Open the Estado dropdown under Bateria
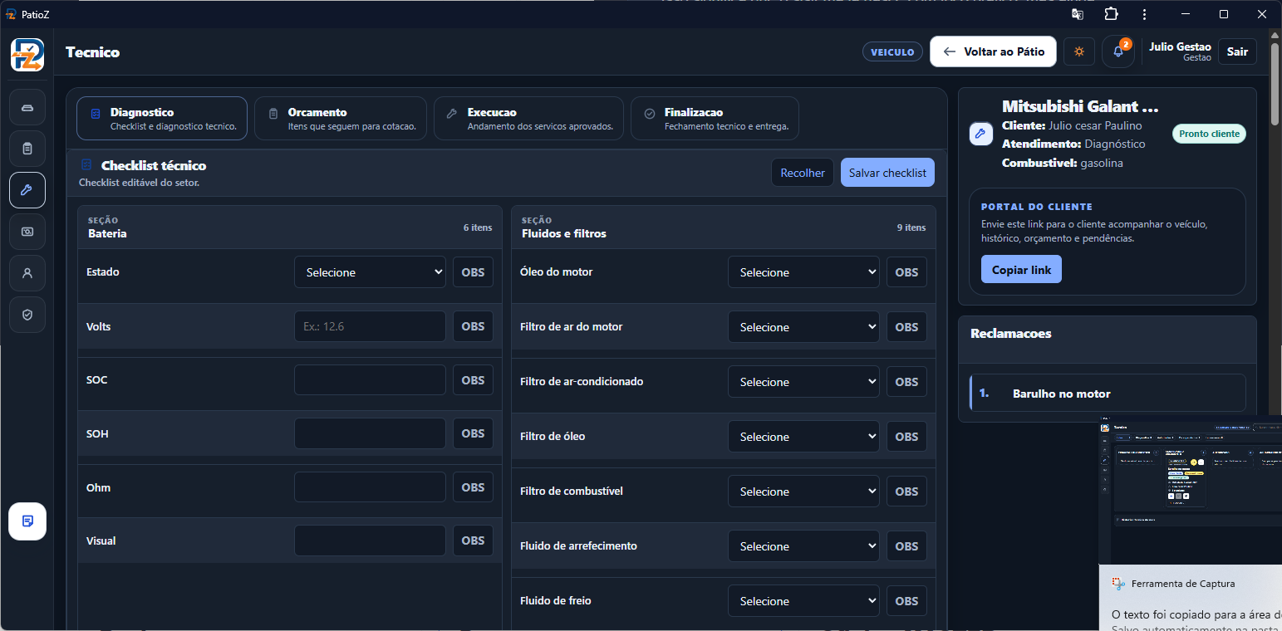 point(370,272)
